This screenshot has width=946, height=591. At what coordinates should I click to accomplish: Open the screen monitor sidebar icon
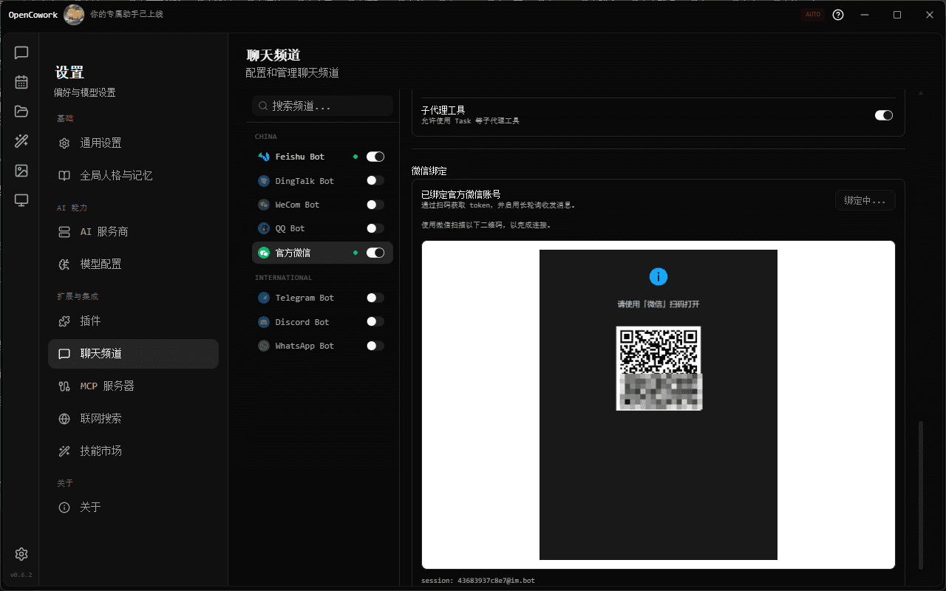click(x=21, y=198)
